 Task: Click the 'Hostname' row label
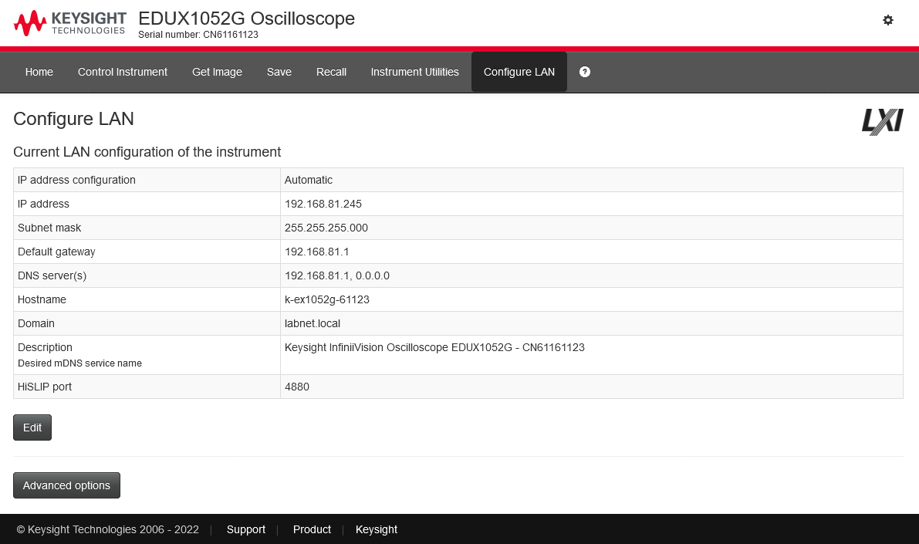[x=42, y=299]
